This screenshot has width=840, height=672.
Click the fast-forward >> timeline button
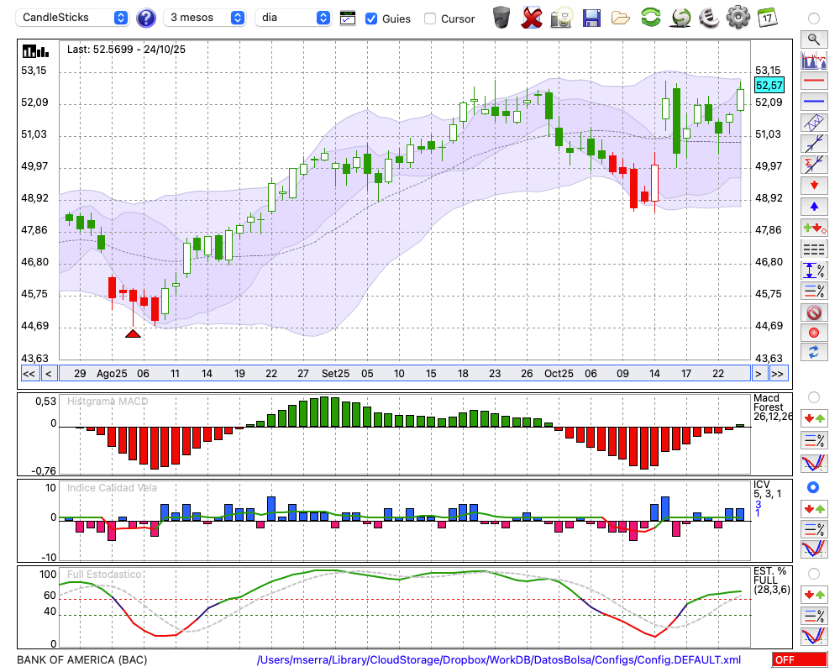779,374
